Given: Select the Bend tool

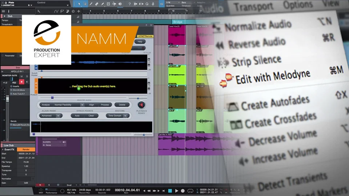Looking at the screenshot, I should point(114,4).
